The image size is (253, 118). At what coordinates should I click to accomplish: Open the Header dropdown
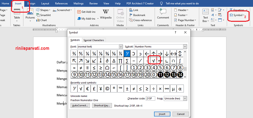pyautogui.click(x=181, y=10)
